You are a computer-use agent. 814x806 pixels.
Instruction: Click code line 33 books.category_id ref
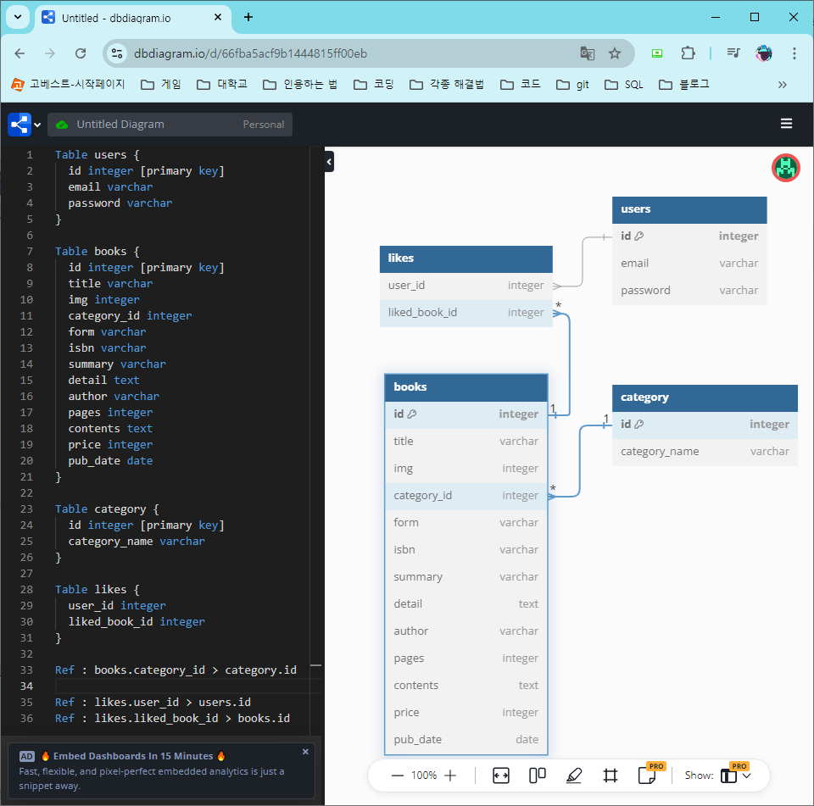tap(176, 670)
